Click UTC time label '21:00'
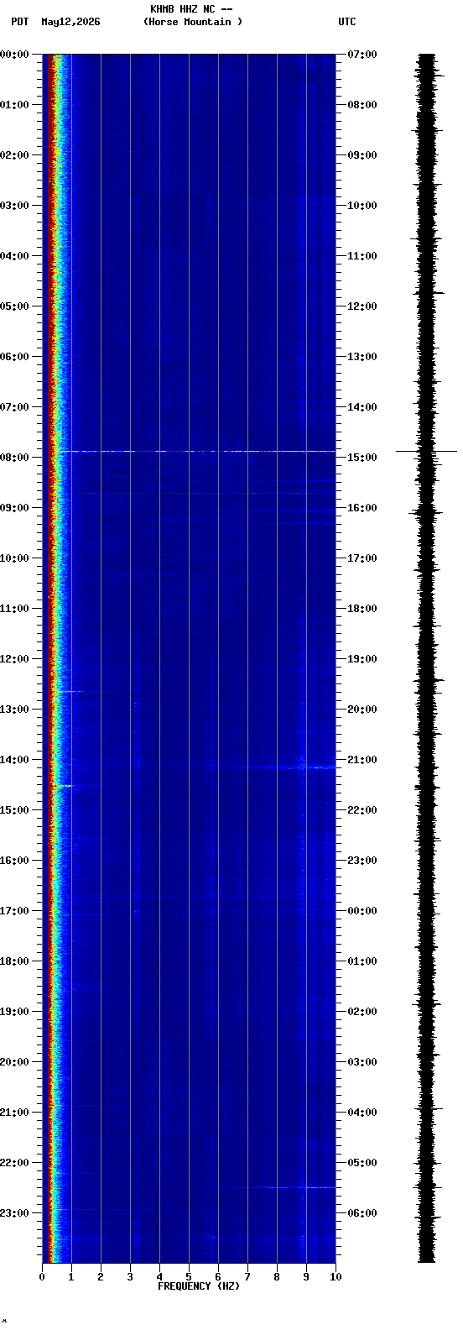Image resolution: width=463 pixels, height=1330 pixels. (x=362, y=760)
